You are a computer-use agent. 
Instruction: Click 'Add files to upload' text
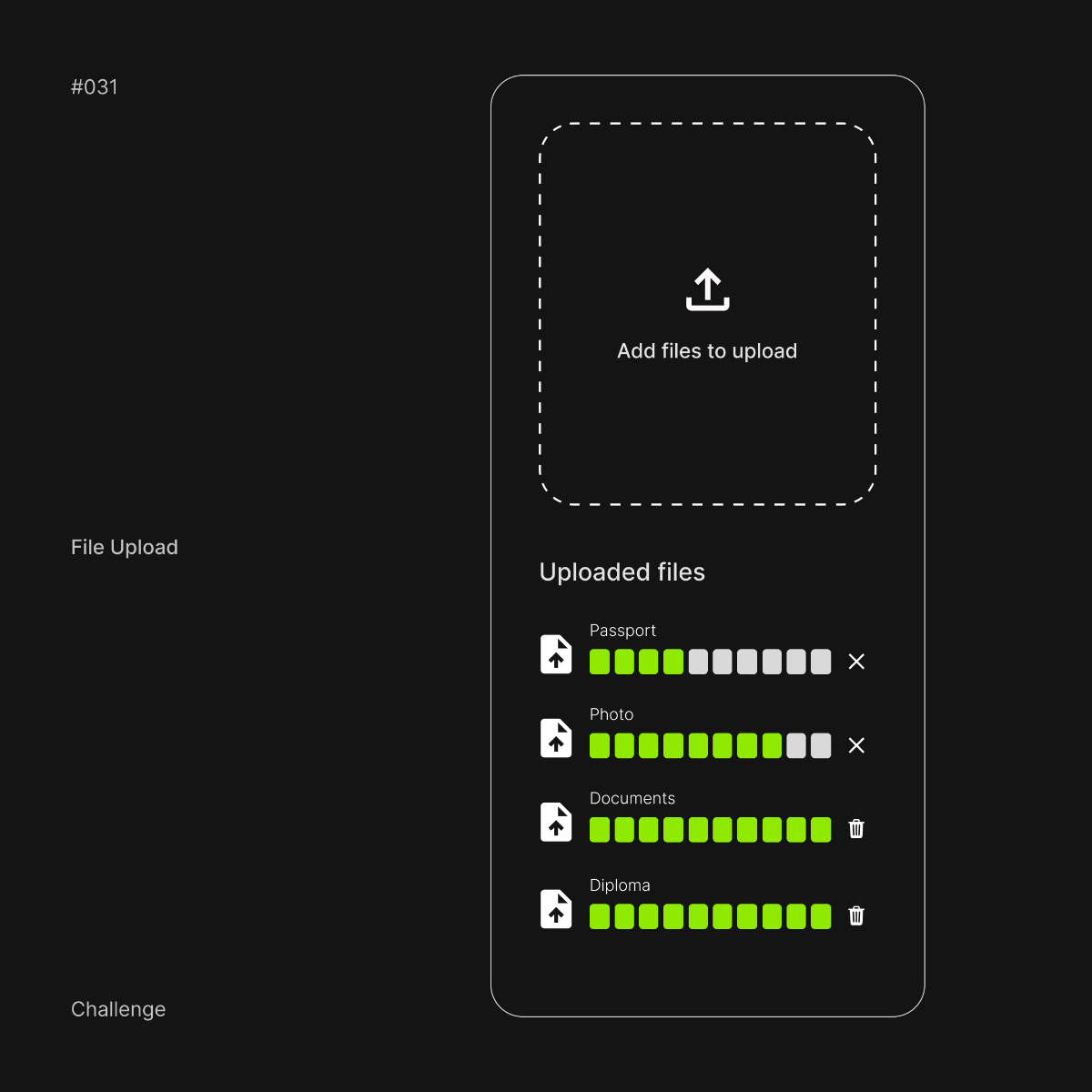click(707, 351)
